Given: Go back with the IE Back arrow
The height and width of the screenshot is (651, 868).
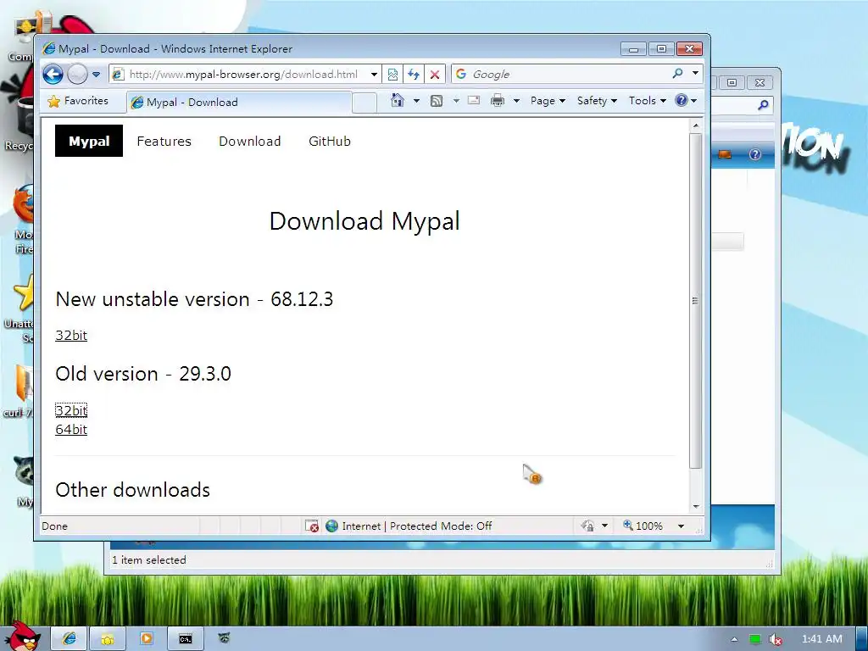Looking at the screenshot, I should click(53, 74).
